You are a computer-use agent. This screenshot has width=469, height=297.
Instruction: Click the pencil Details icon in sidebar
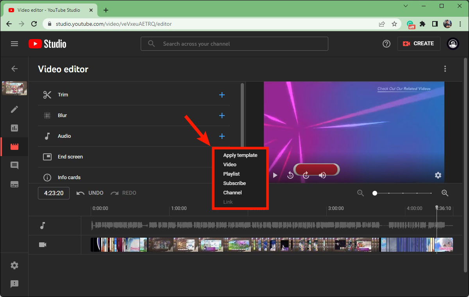[14, 109]
